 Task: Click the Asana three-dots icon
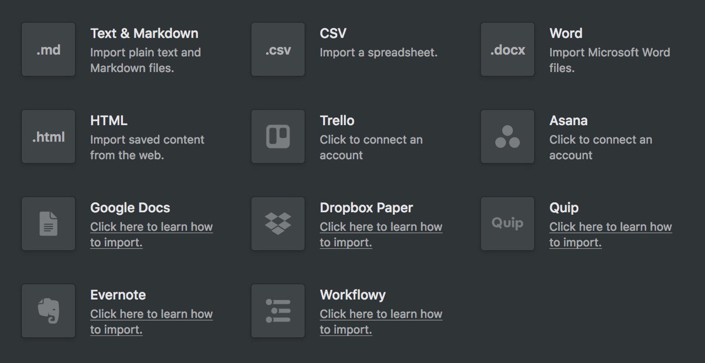pos(508,137)
